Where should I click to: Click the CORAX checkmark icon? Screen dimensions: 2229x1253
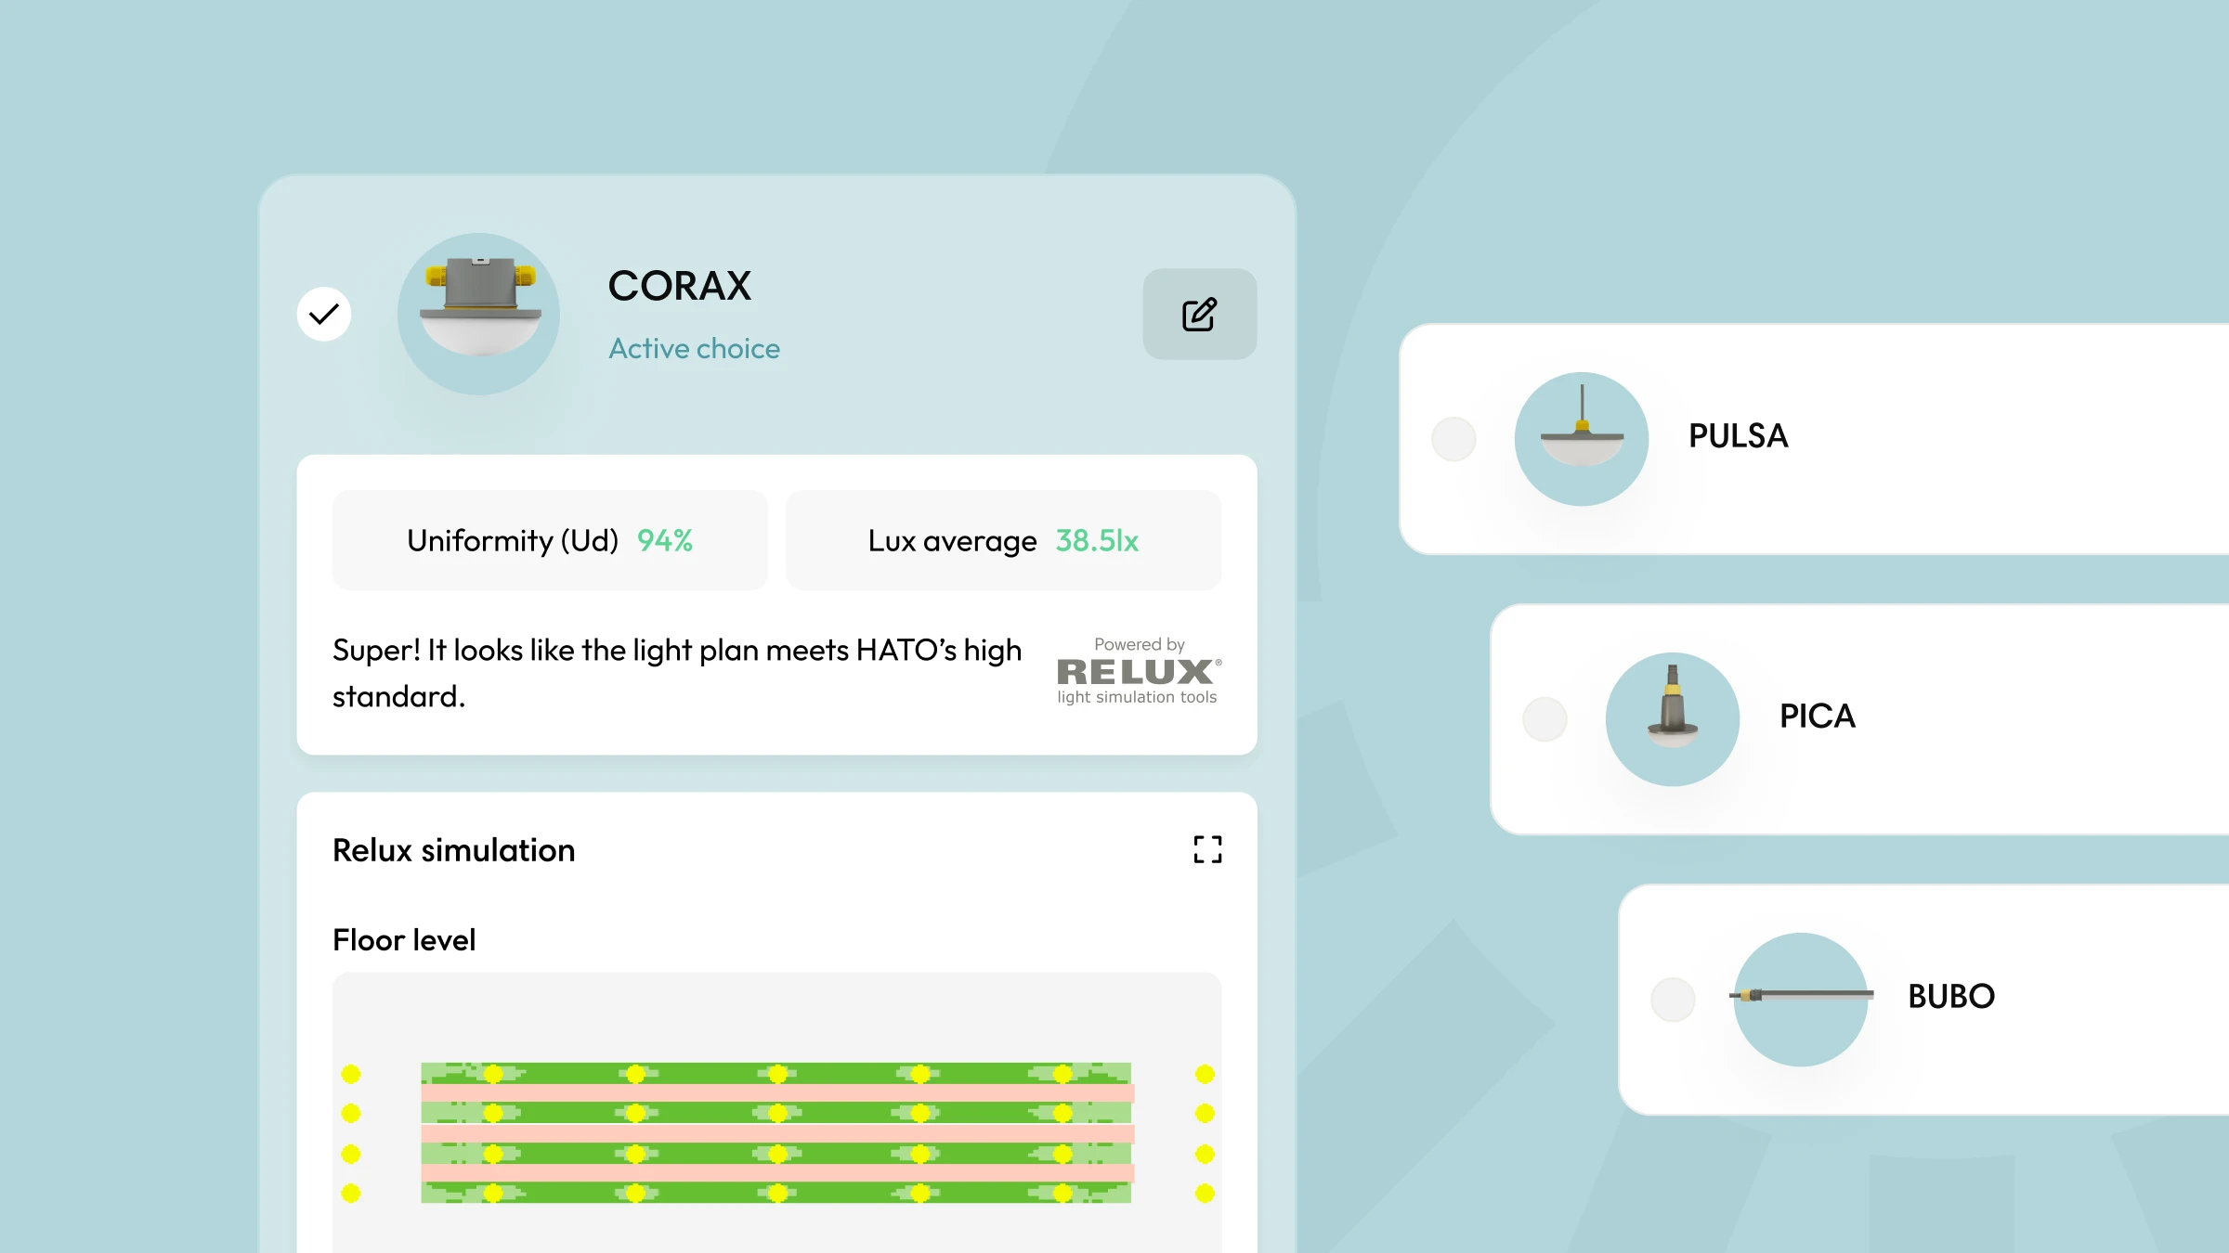coord(324,315)
